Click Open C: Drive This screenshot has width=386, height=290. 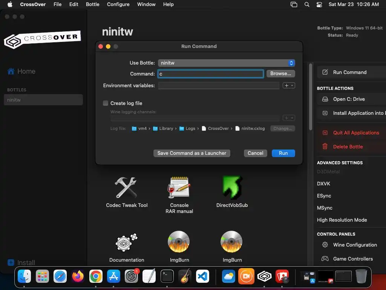(x=352, y=99)
